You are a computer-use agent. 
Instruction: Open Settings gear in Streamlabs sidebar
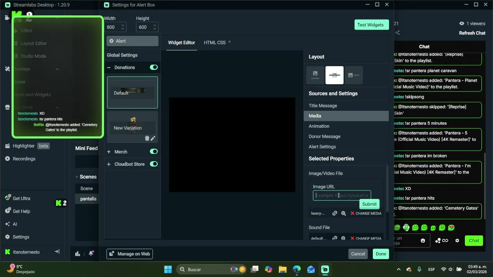click(x=7, y=237)
